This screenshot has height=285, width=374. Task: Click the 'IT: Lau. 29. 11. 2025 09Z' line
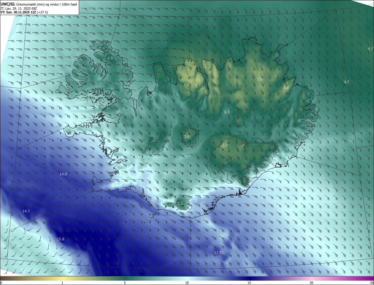pyautogui.click(x=18, y=9)
